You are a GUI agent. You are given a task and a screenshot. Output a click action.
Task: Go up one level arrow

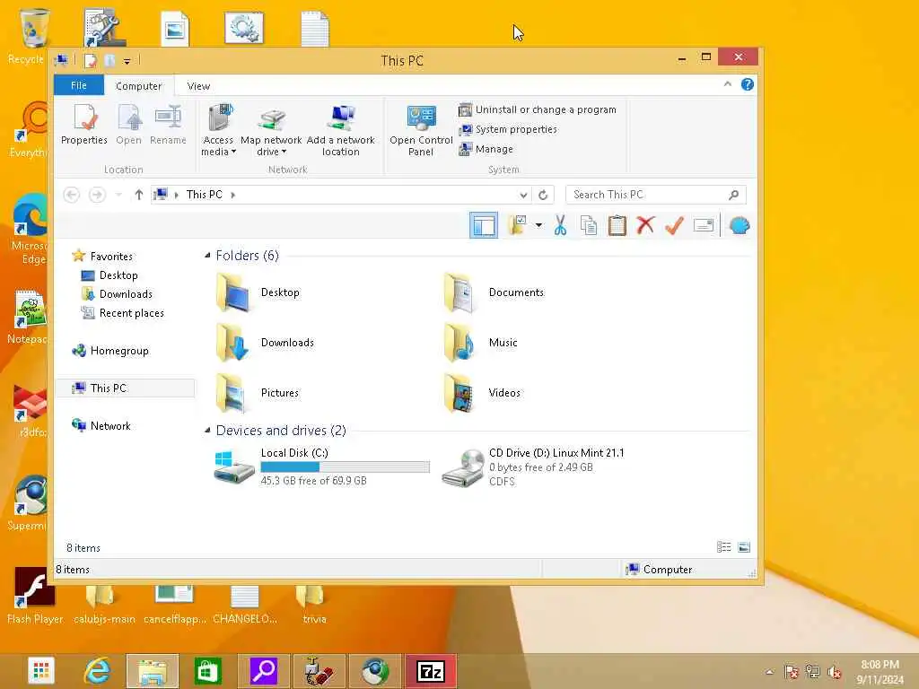tap(139, 195)
